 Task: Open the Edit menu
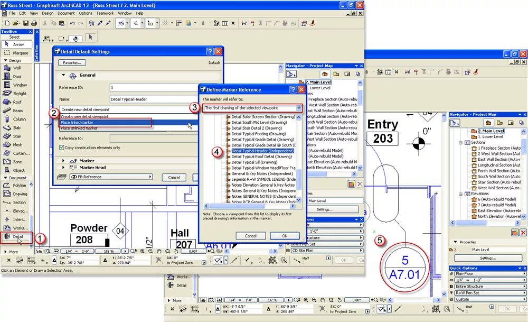coord(22,13)
